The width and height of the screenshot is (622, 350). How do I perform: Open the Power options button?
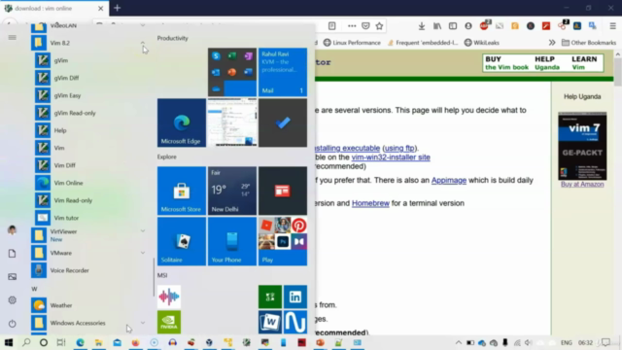click(13, 324)
